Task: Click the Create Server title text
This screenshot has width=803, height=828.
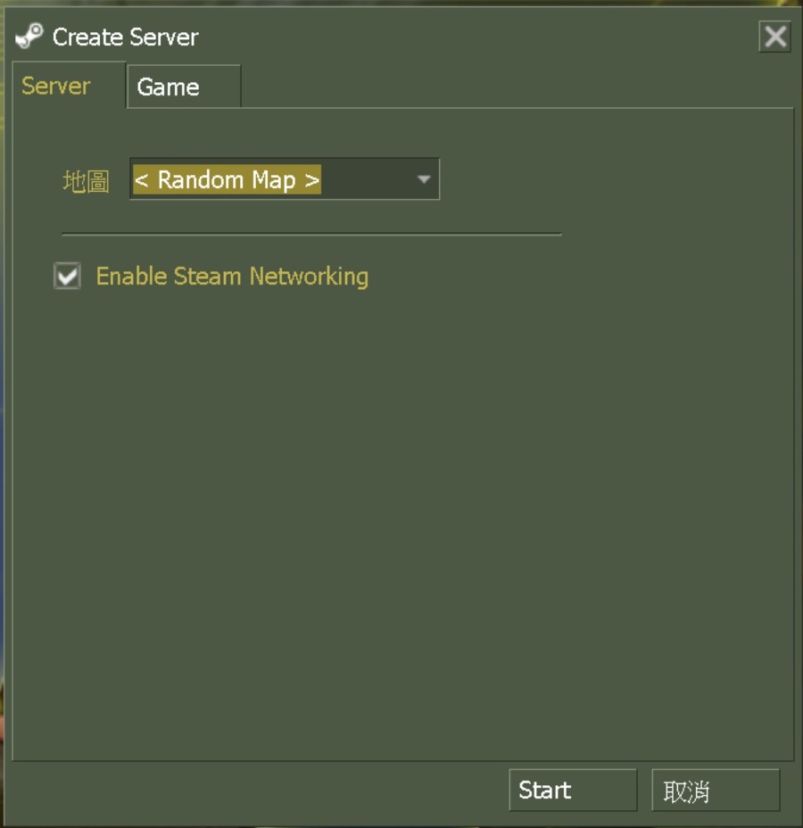Action: [x=126, y=37]
